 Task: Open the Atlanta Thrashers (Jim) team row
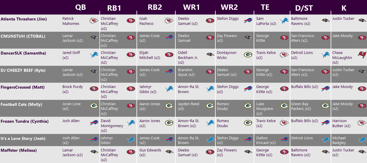click(x=24, y=19)
